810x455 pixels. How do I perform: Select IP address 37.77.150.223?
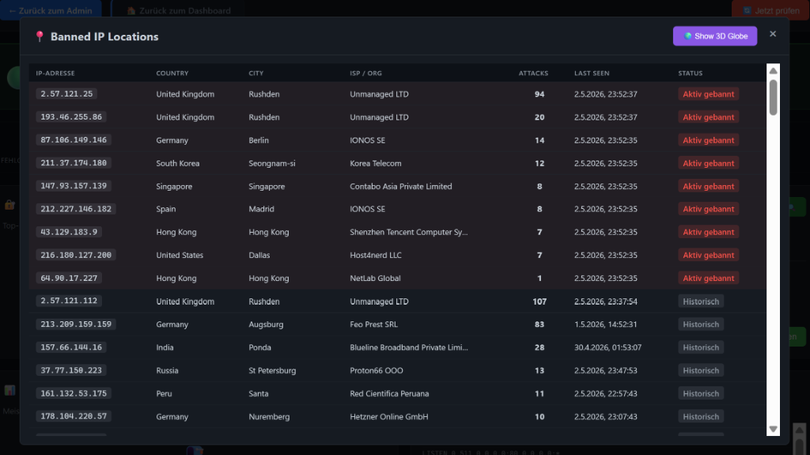[x=71, y=370]
